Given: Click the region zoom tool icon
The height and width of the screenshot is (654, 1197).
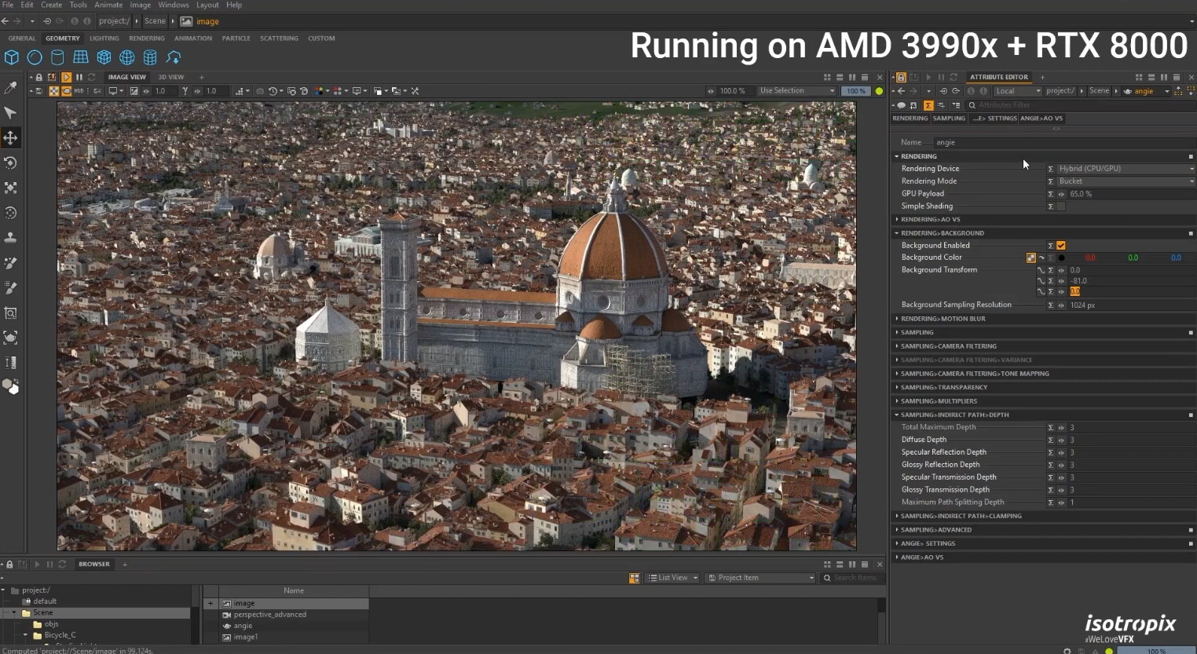Looking at the screenshot, I should 10,313.
